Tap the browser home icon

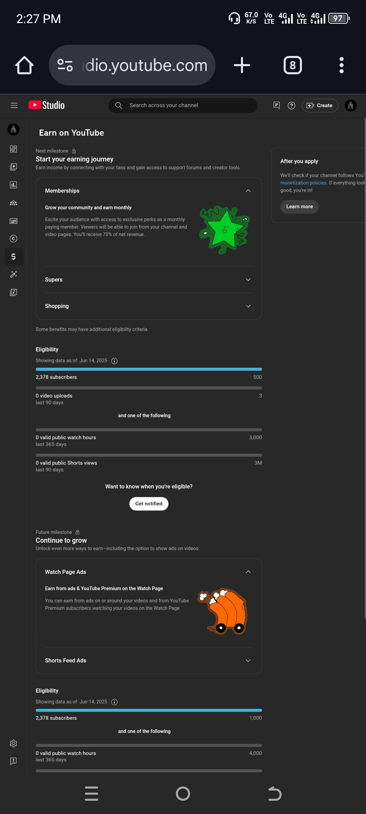pos(24,65)
